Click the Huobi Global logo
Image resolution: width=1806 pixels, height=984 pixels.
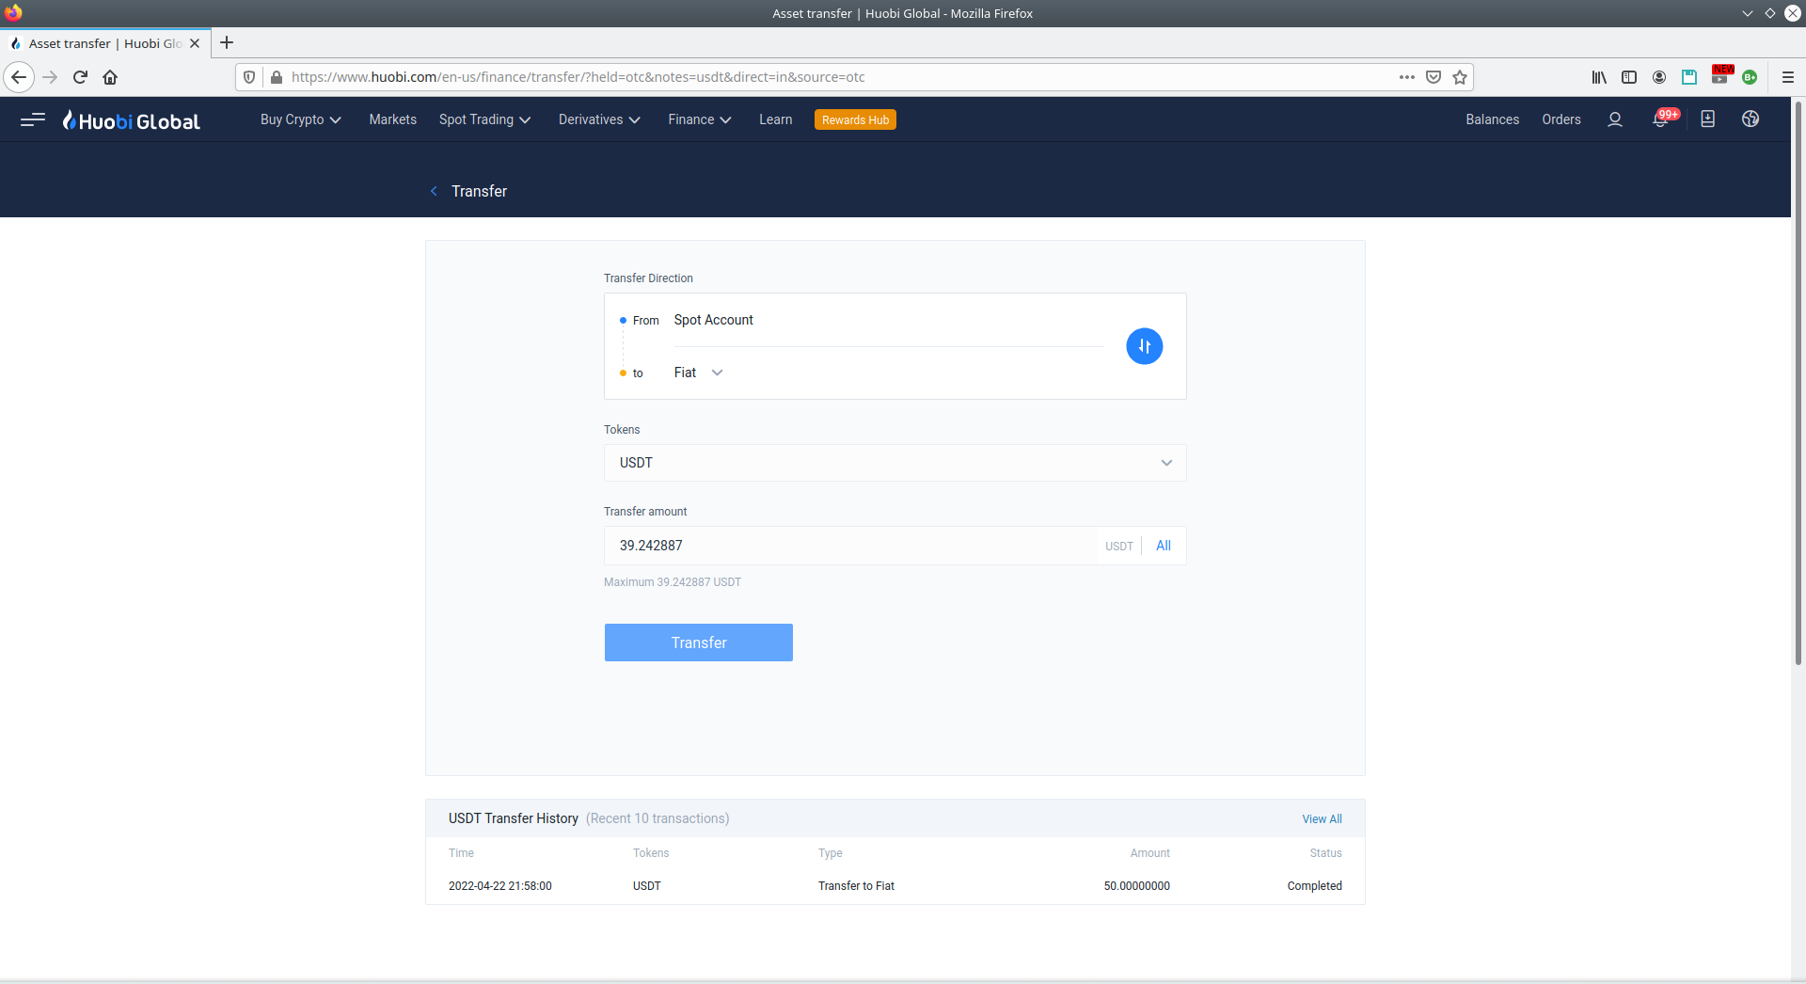[x=131, y=120]
